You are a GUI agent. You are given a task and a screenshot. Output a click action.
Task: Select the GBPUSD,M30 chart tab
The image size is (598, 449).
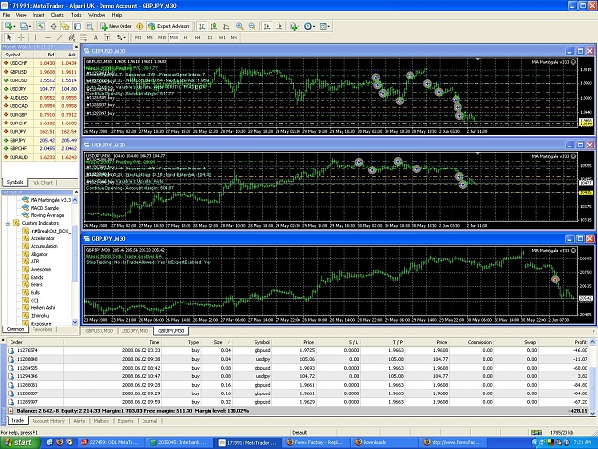click(100, 331)
